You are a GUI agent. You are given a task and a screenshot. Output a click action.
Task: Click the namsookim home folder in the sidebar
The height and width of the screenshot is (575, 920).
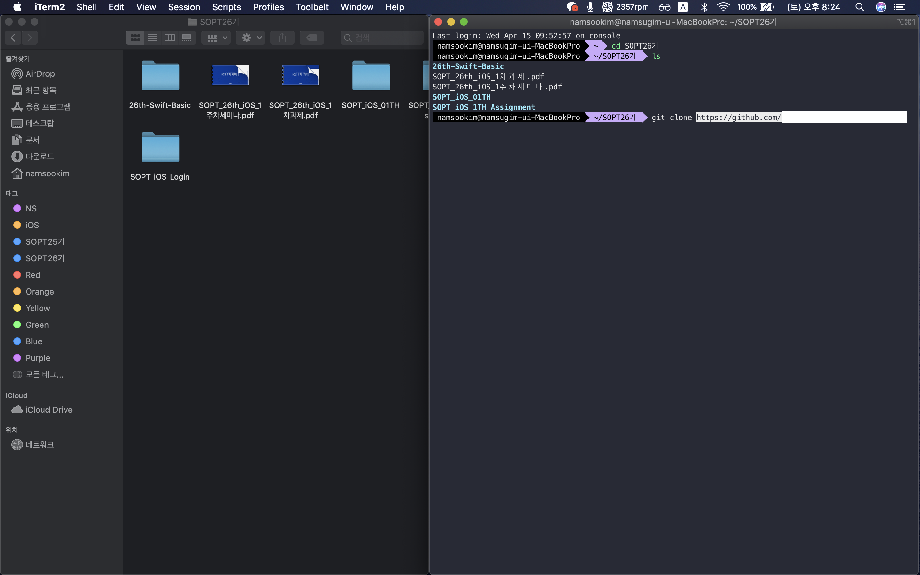click(47, 173)
